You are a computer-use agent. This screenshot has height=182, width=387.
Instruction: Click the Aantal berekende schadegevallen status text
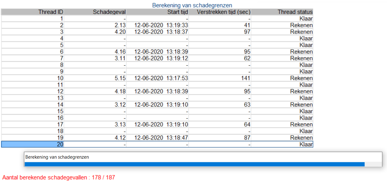point(59,178)
